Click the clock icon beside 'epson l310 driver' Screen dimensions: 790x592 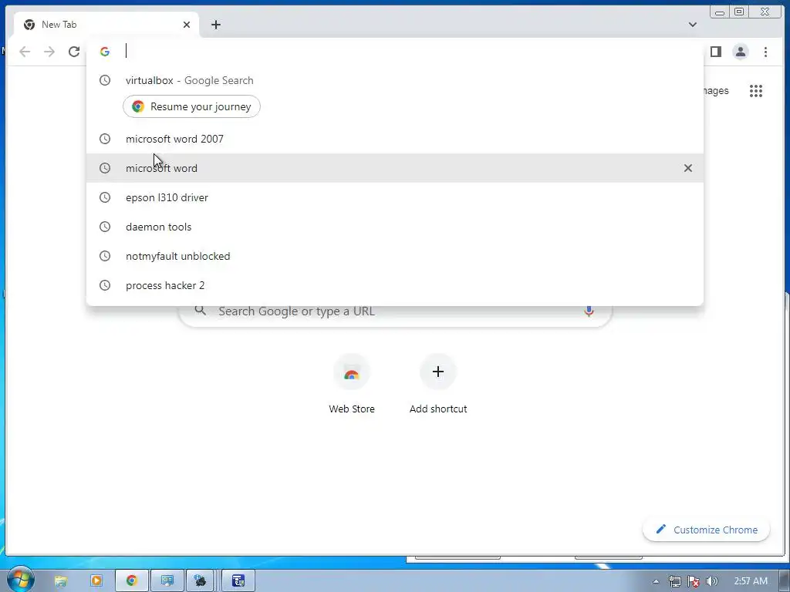point(105,197)
